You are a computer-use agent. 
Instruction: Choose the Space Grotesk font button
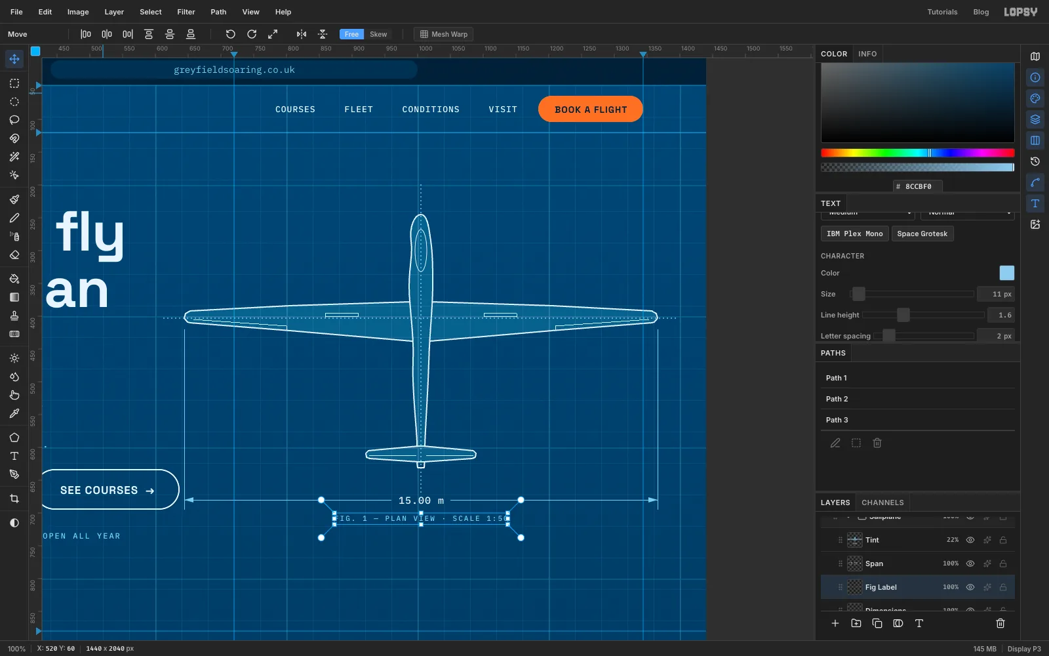(922, 234)
